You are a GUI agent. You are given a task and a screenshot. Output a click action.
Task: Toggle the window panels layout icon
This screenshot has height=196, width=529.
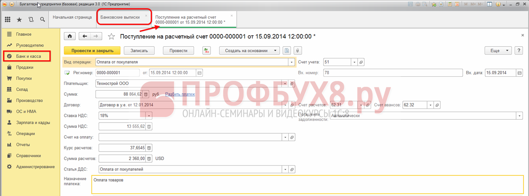tap(490, 4)
